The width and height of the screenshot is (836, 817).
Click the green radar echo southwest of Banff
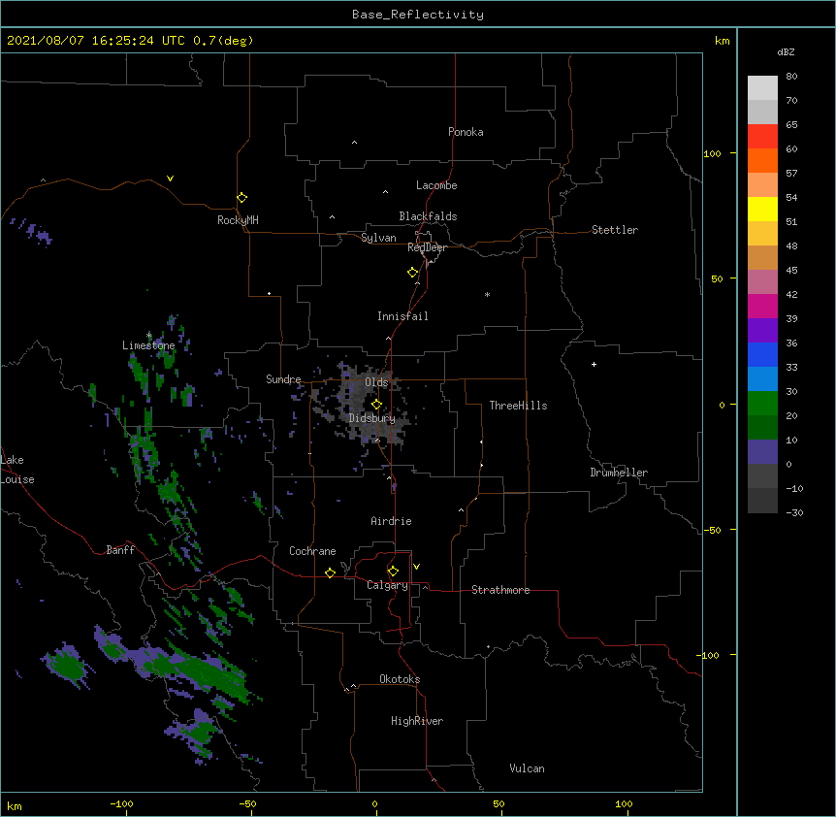(68, 664)
